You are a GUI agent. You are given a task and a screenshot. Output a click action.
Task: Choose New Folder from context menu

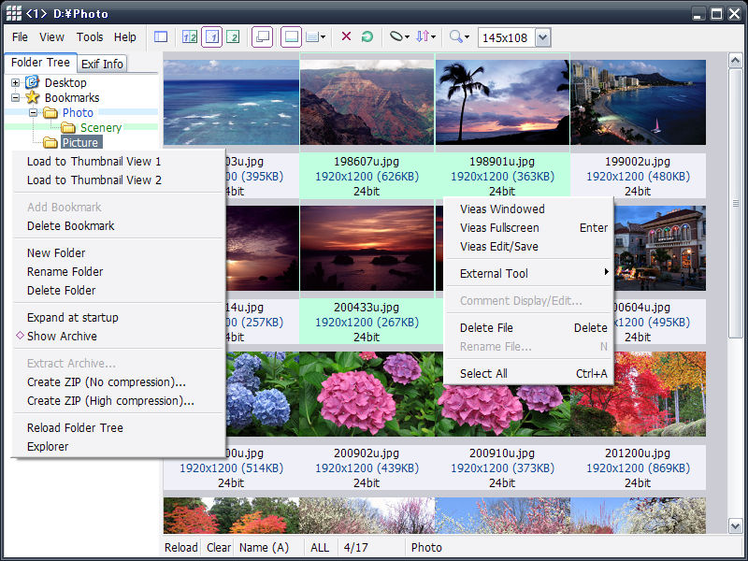coord(119,252)
